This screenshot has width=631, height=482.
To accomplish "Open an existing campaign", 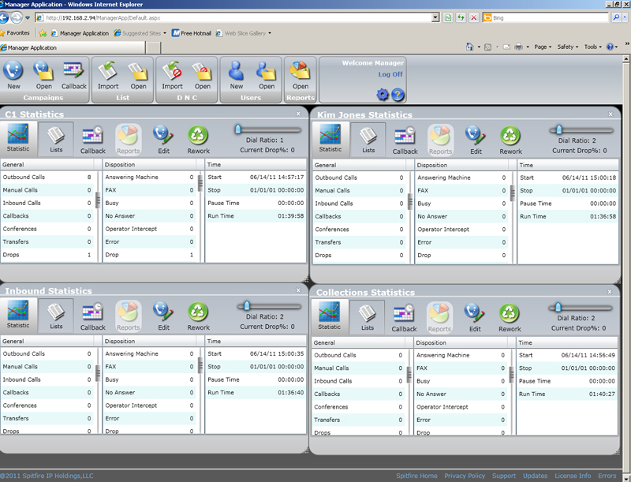I will pos(43,75).
